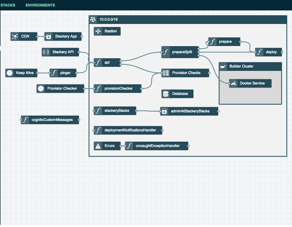292x227 pixels.
Task: Click the Provision Checks output port
Action: pyautogui.click(x=209, y=73)
